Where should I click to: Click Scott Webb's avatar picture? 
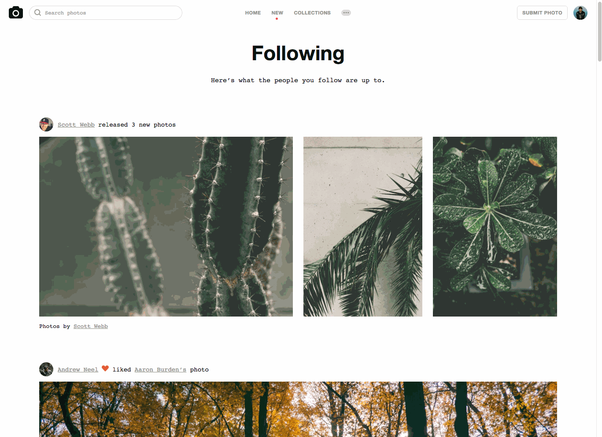(46, 124)
